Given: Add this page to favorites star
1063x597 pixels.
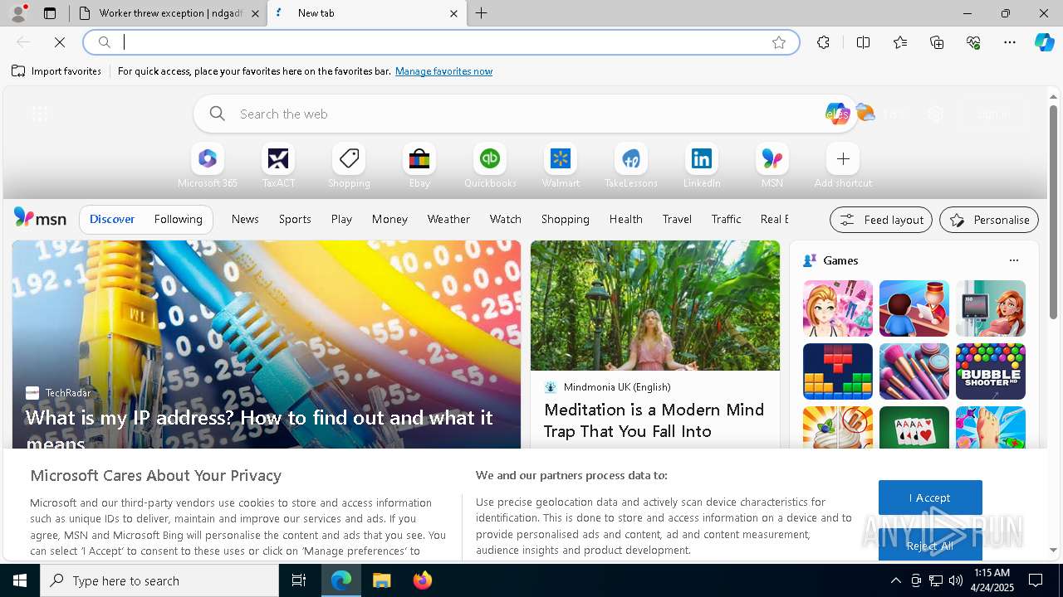Looking at the screenshot, I should [779, 42].
